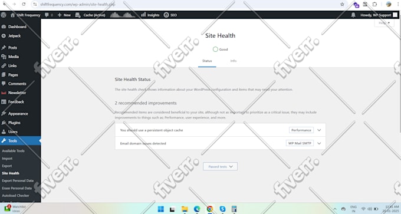Open the Chrome profile avatar

coord(389,4)
